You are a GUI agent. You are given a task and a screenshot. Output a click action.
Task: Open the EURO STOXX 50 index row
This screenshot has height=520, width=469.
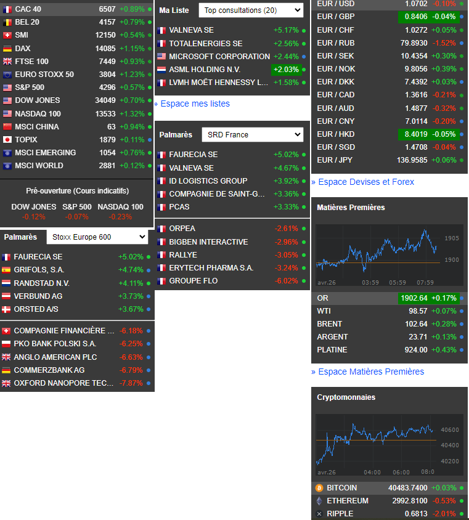(76, 75)
